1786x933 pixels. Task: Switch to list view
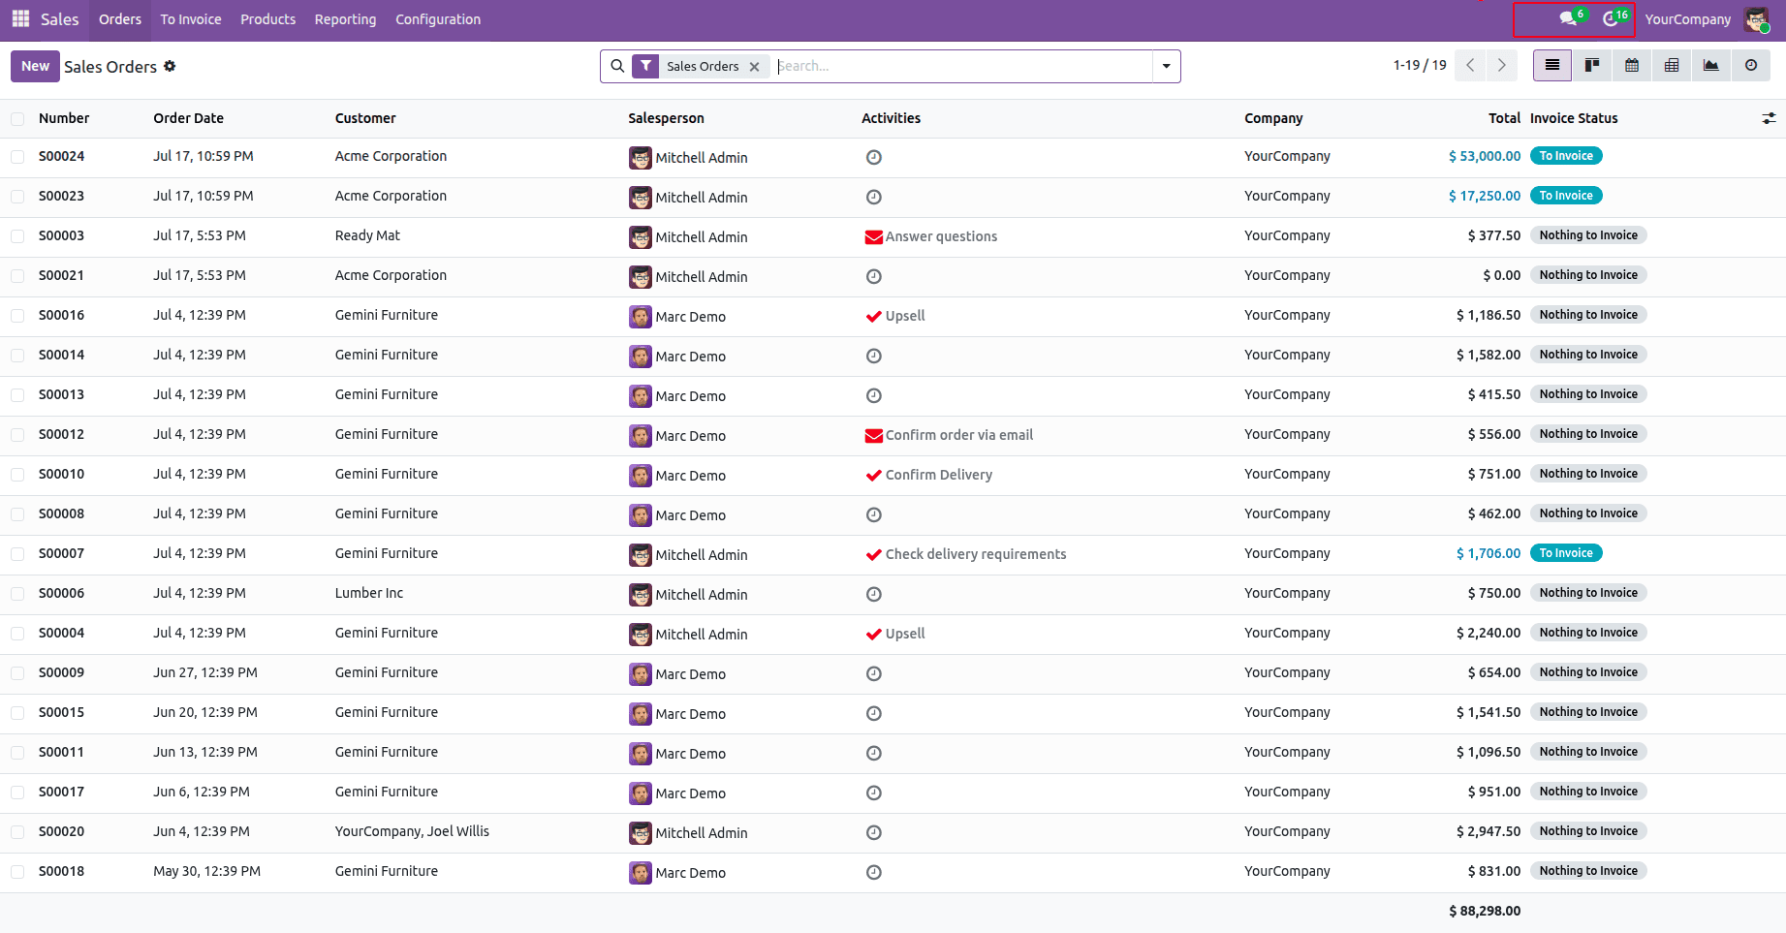[x=1552, y=65]
